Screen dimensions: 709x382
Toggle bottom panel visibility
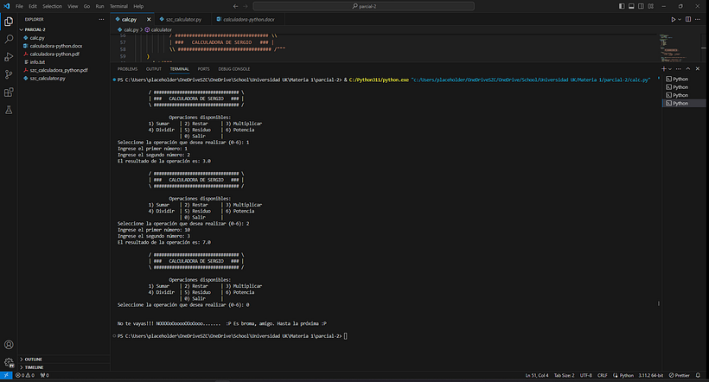click(x=631, y=6)
